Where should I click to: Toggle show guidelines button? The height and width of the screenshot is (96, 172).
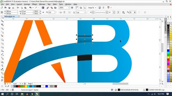point(85,8)
